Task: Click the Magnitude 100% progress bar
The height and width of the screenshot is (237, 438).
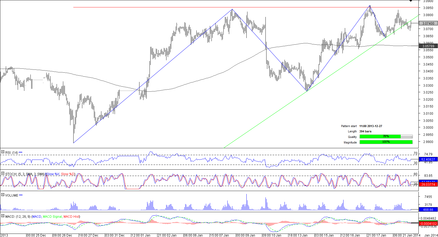Action: click(386, 142)
